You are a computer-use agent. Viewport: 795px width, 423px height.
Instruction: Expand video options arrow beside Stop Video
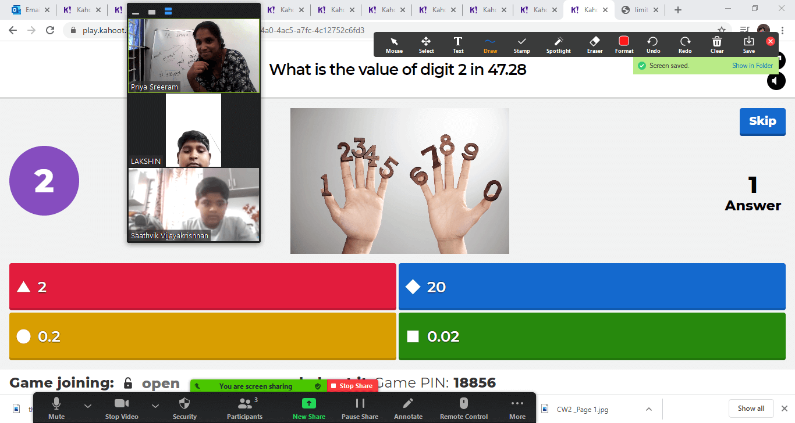pyautogui.click(x=155, y=406)
